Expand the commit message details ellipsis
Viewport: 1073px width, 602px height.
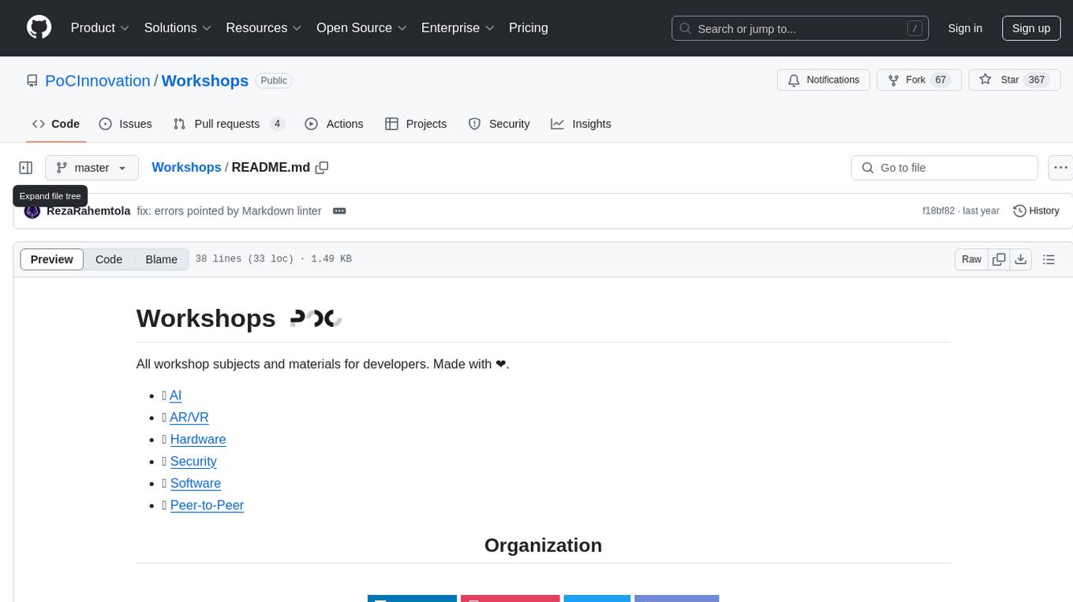coord(339,211)
